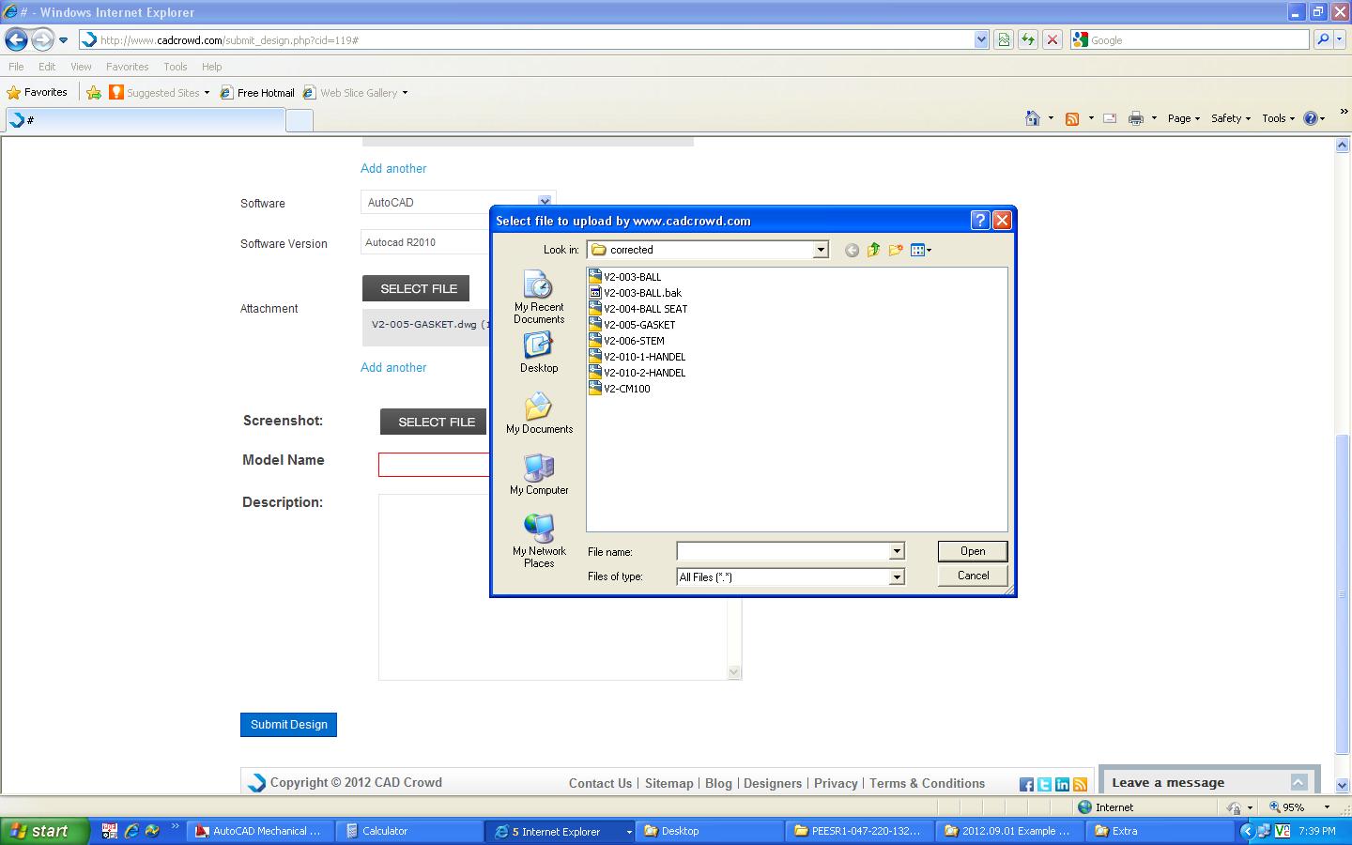Expand the Look in folder dropdown
The image size is (1352, 845).
pos(820,250)
